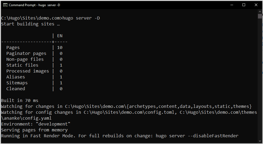Click the 'Serving pages from memory' line
The image size is (263, 144).
(34, 130)
